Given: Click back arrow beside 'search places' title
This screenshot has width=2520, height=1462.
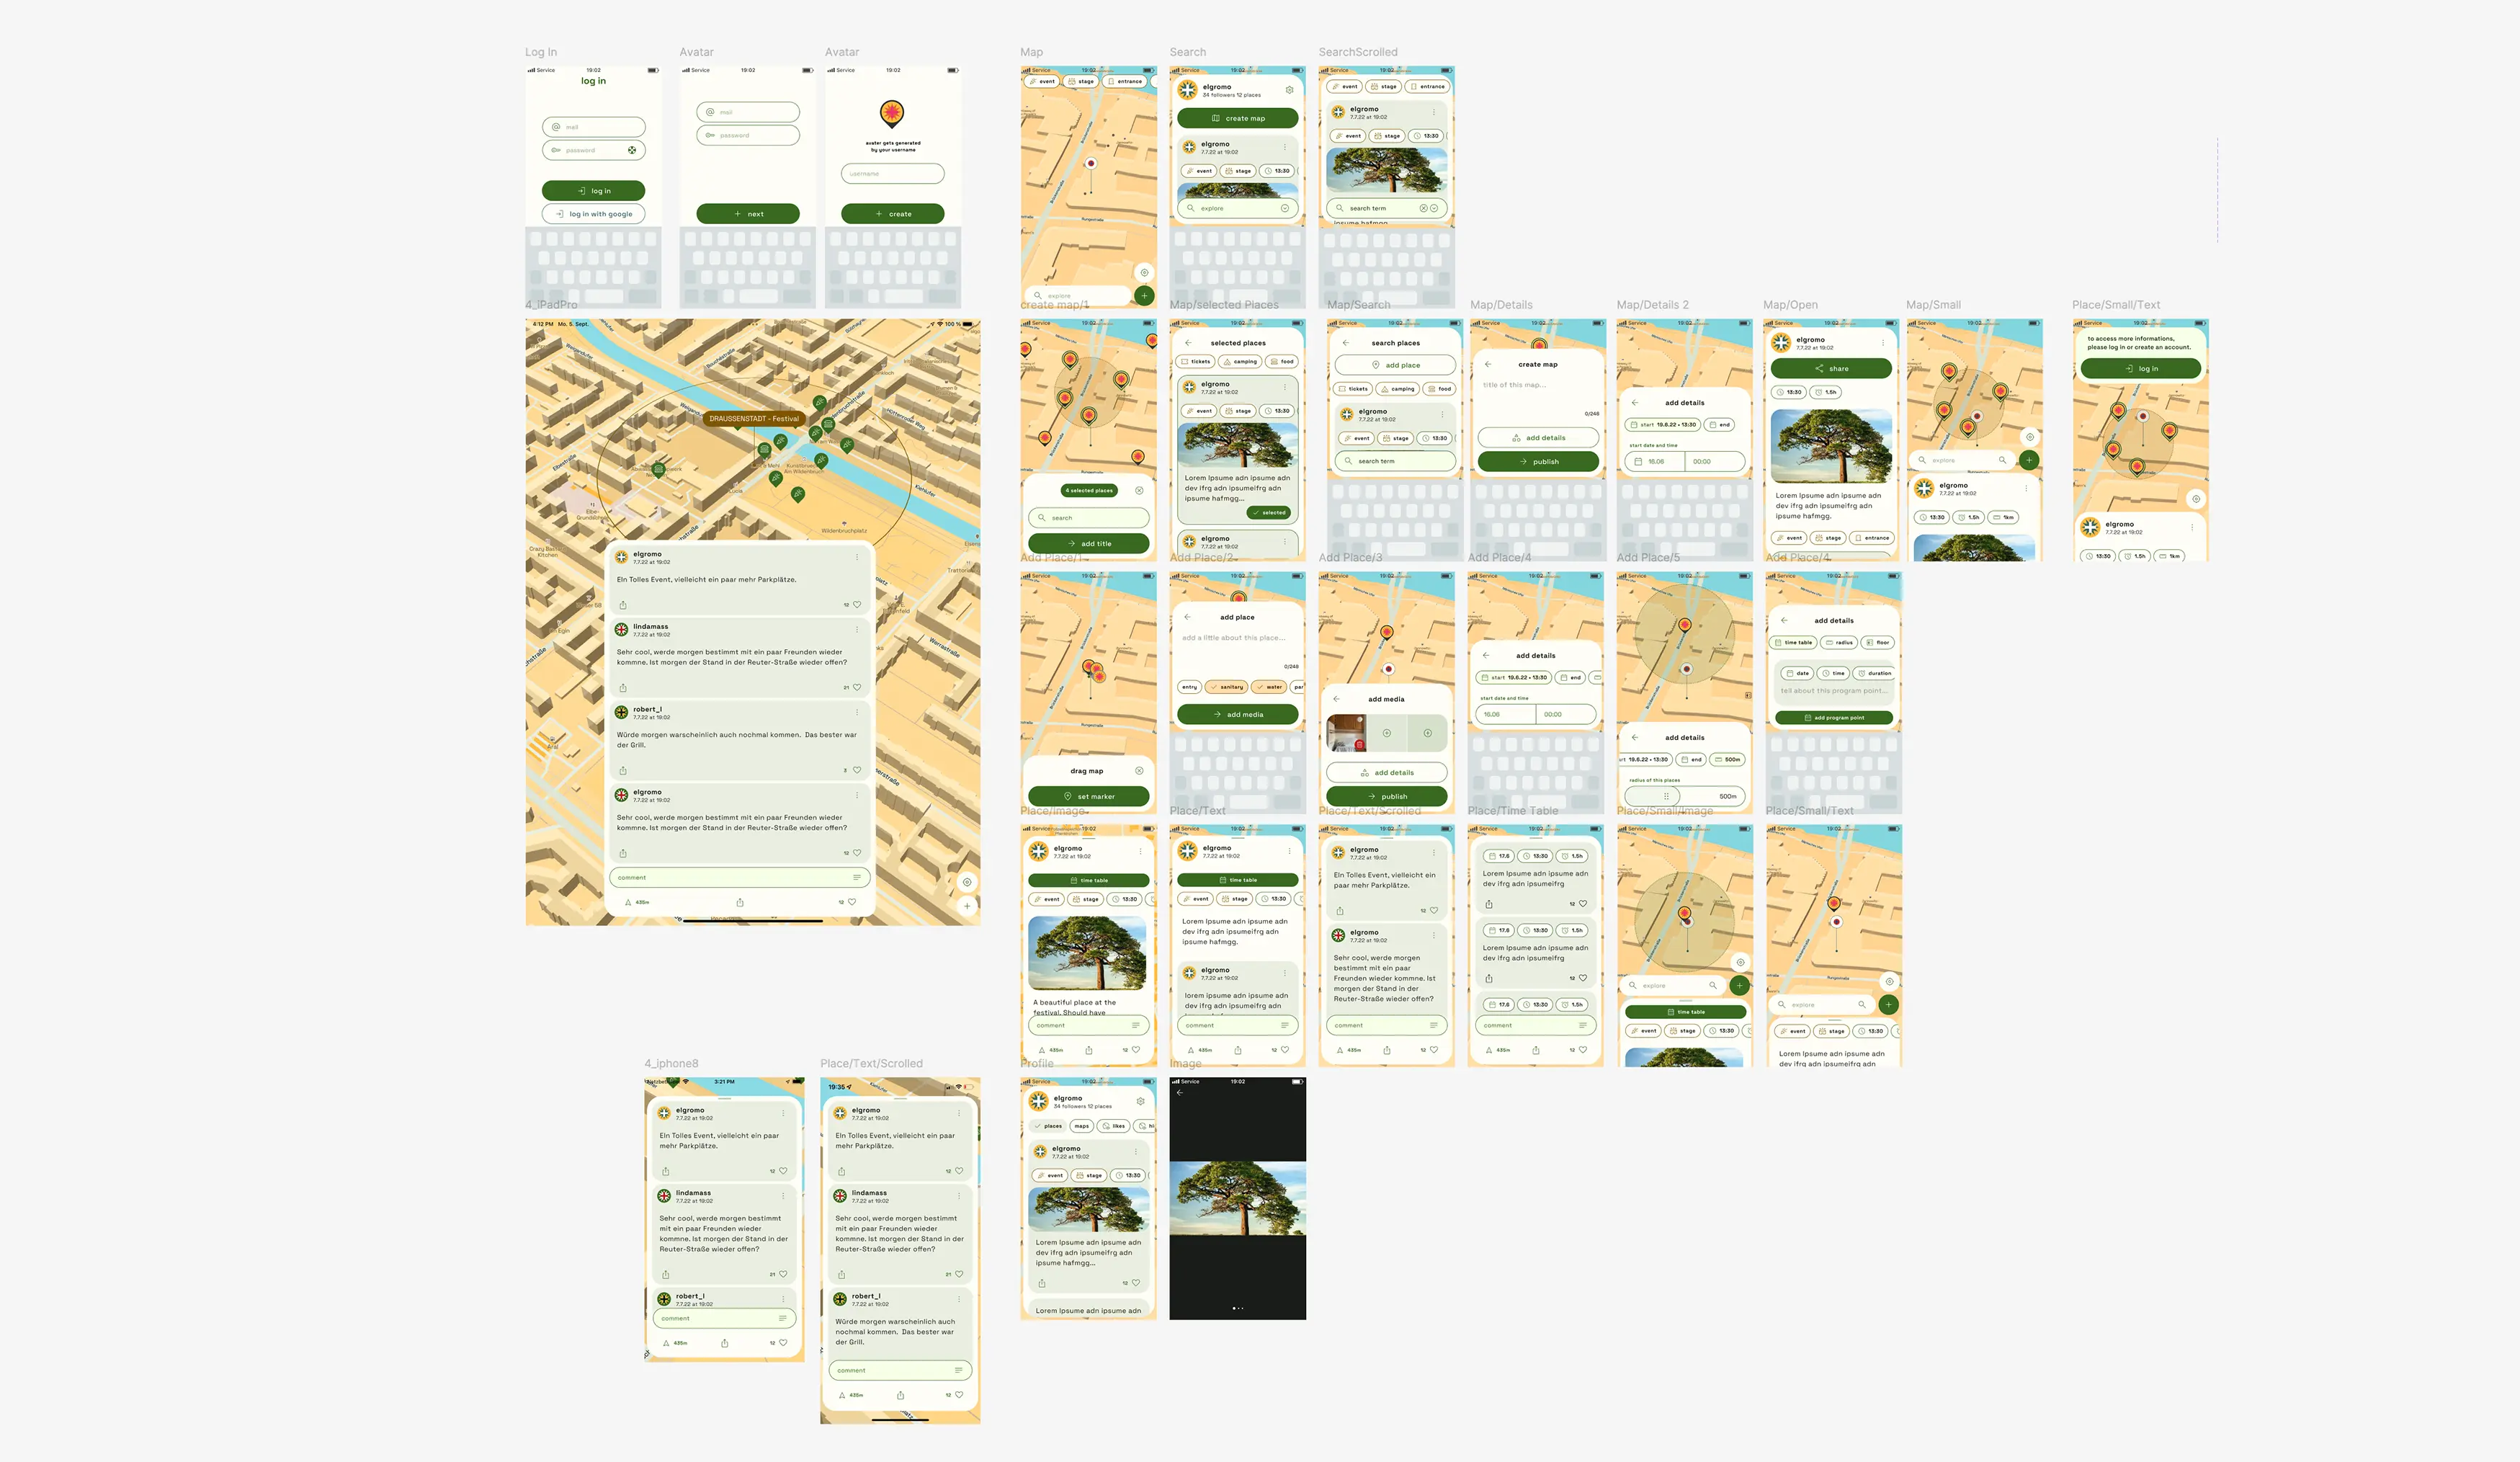Looking at the screenshot, I should pyautogui.click(x=1345, y=343).
